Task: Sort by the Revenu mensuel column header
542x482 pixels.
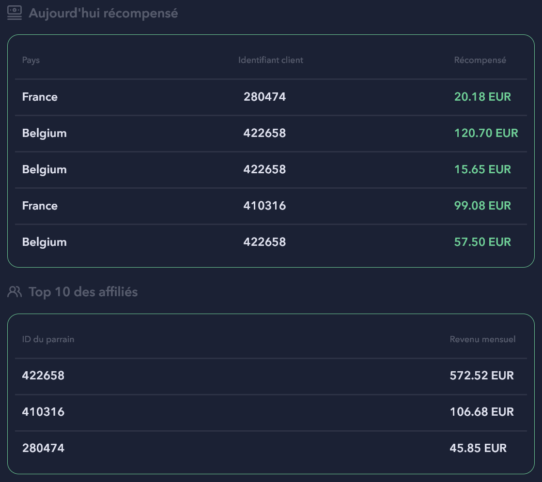Action: click(x=482, y=339)
